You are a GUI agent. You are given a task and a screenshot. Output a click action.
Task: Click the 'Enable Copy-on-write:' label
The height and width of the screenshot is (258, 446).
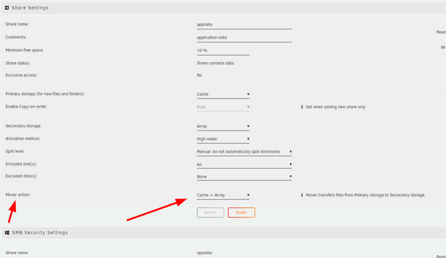(x=26, y=107)
